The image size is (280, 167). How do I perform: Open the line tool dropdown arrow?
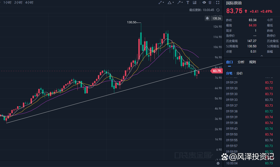(x=163, y=3)
